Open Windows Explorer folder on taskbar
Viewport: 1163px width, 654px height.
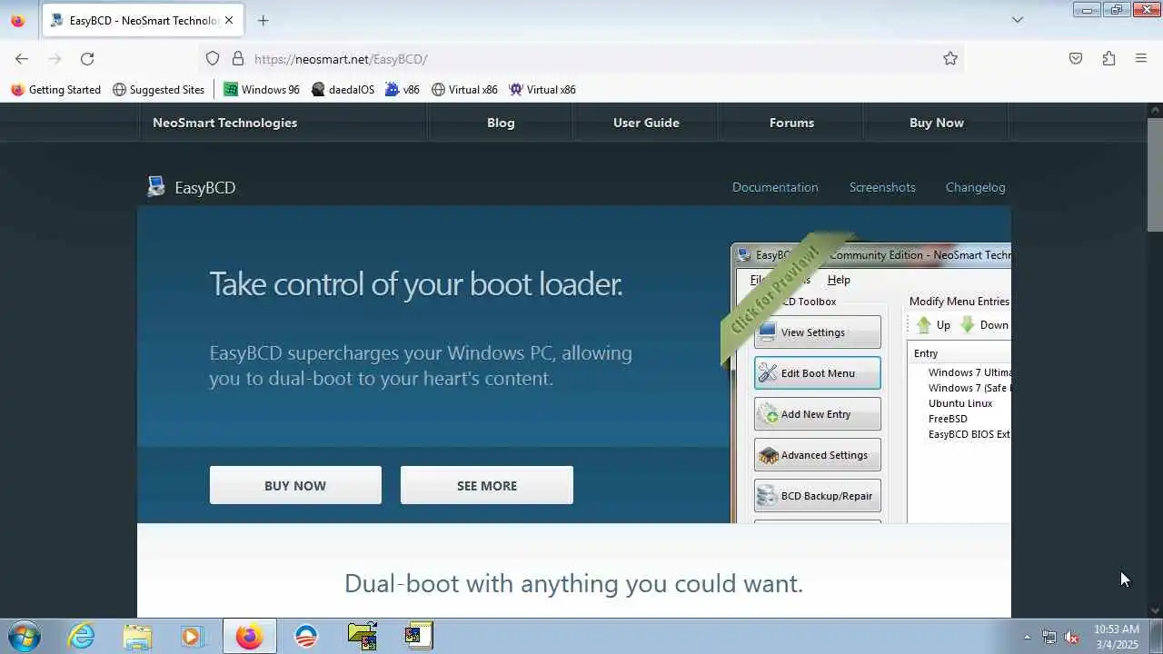tap(137, 637)
